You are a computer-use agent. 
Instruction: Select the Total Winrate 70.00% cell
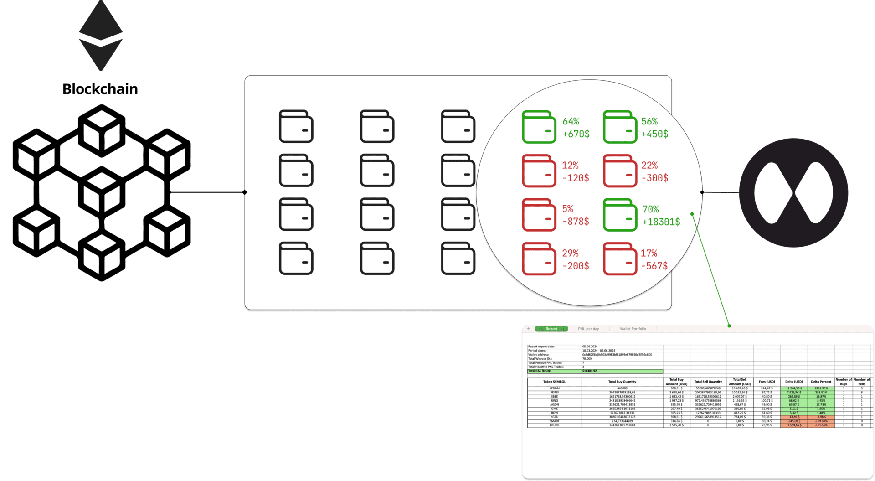click(x=622, y=359)
